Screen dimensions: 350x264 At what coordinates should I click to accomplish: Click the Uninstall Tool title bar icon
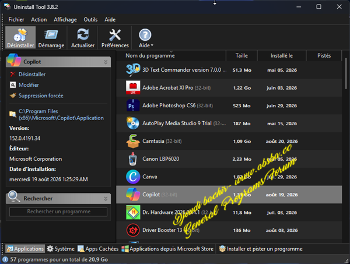(8, 6)
